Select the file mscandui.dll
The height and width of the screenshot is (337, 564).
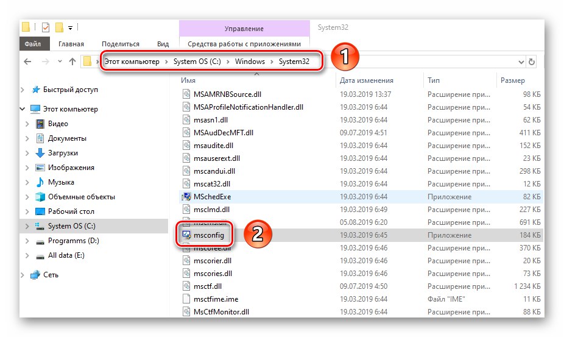214,171
